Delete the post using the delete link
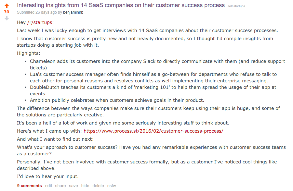This screenshot has width=293, height=191. [x=98, y=186]
